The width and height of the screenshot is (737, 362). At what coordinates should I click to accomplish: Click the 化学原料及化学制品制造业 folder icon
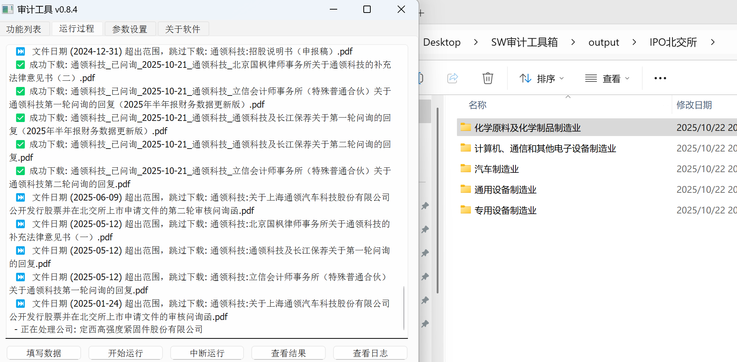(x=466, y=128)
